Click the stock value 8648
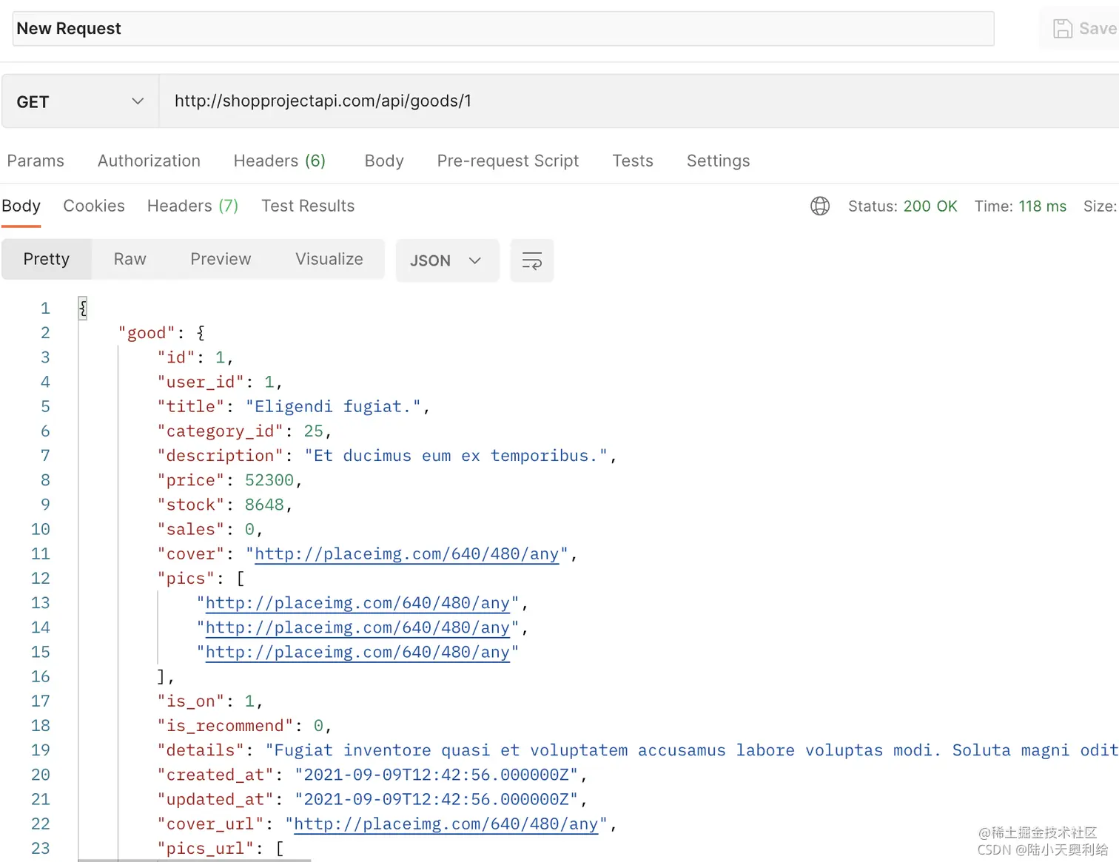This screenshot has width=1119, height=862. coord(264,505)
